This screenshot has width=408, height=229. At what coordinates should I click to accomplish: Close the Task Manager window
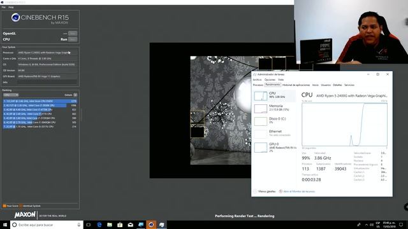tap(388, 74)
